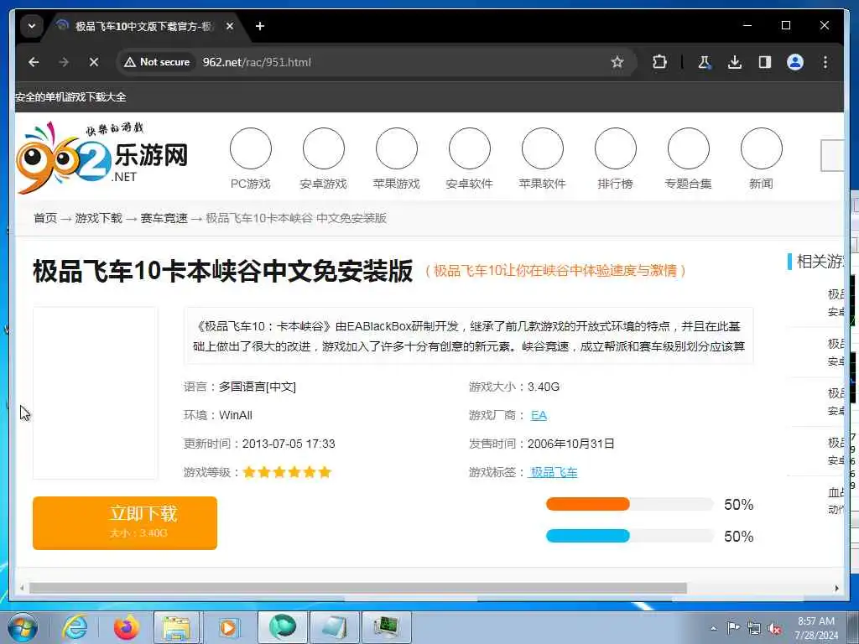
Task: Click the taskbar clock 8:57 AM
Action: pos(816,628)
